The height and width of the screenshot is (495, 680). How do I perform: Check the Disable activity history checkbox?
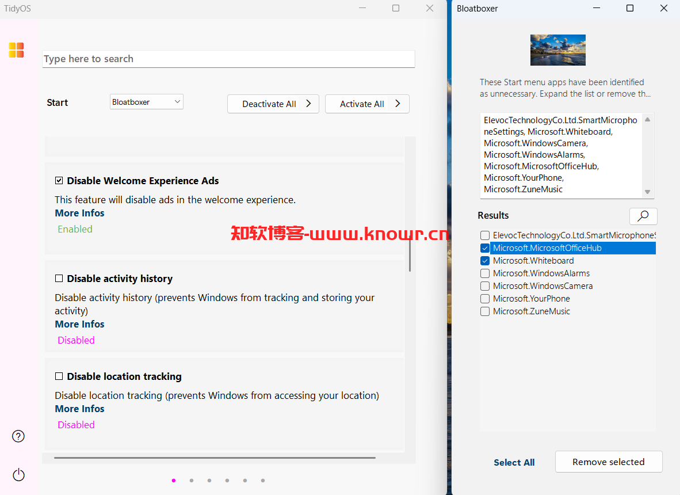click(59, 279)
